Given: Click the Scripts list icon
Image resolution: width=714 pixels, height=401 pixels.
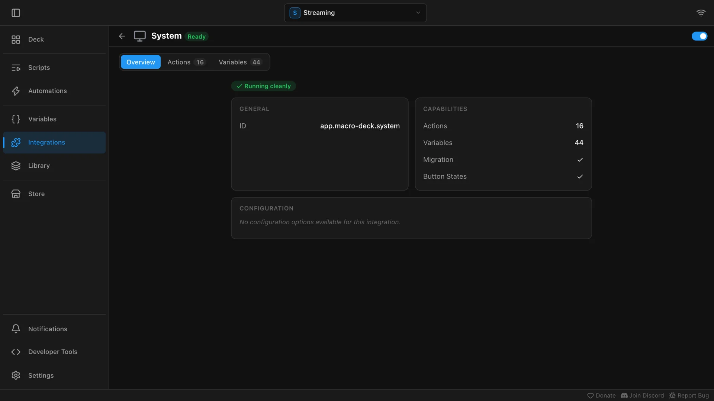Looking at the screenshot, I should (x=16, y=68).
